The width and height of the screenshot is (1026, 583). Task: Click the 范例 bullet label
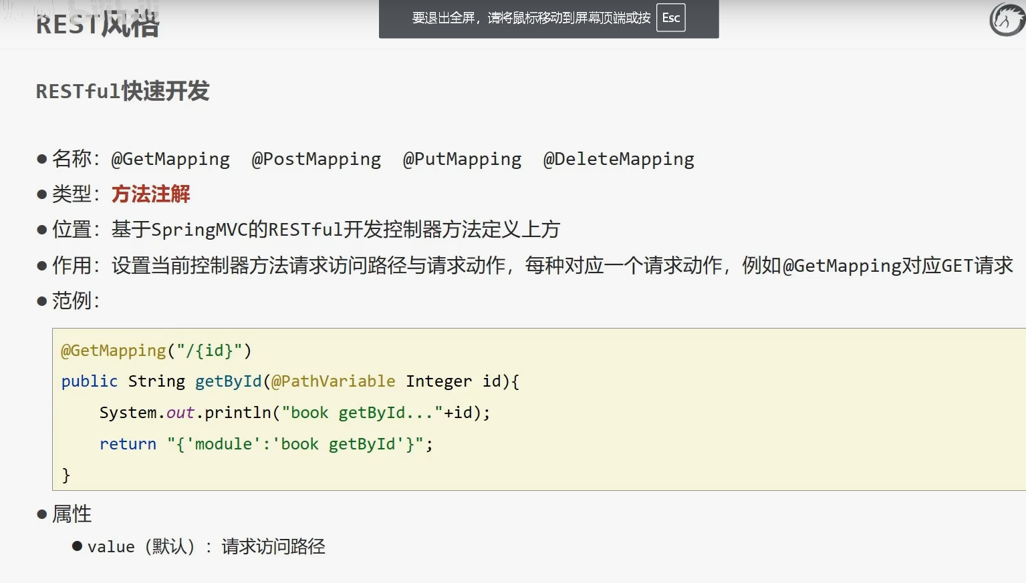click(75, 301)
